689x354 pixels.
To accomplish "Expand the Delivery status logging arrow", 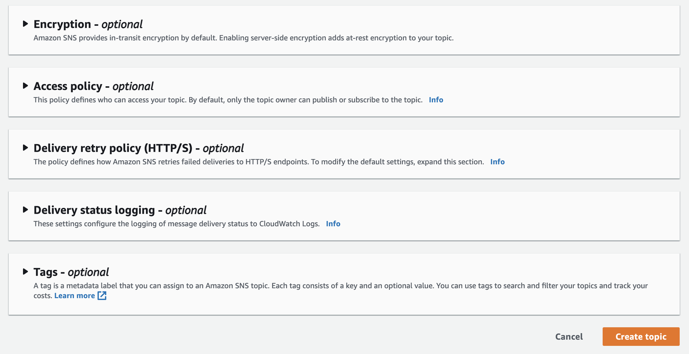I will pos(25,210).
